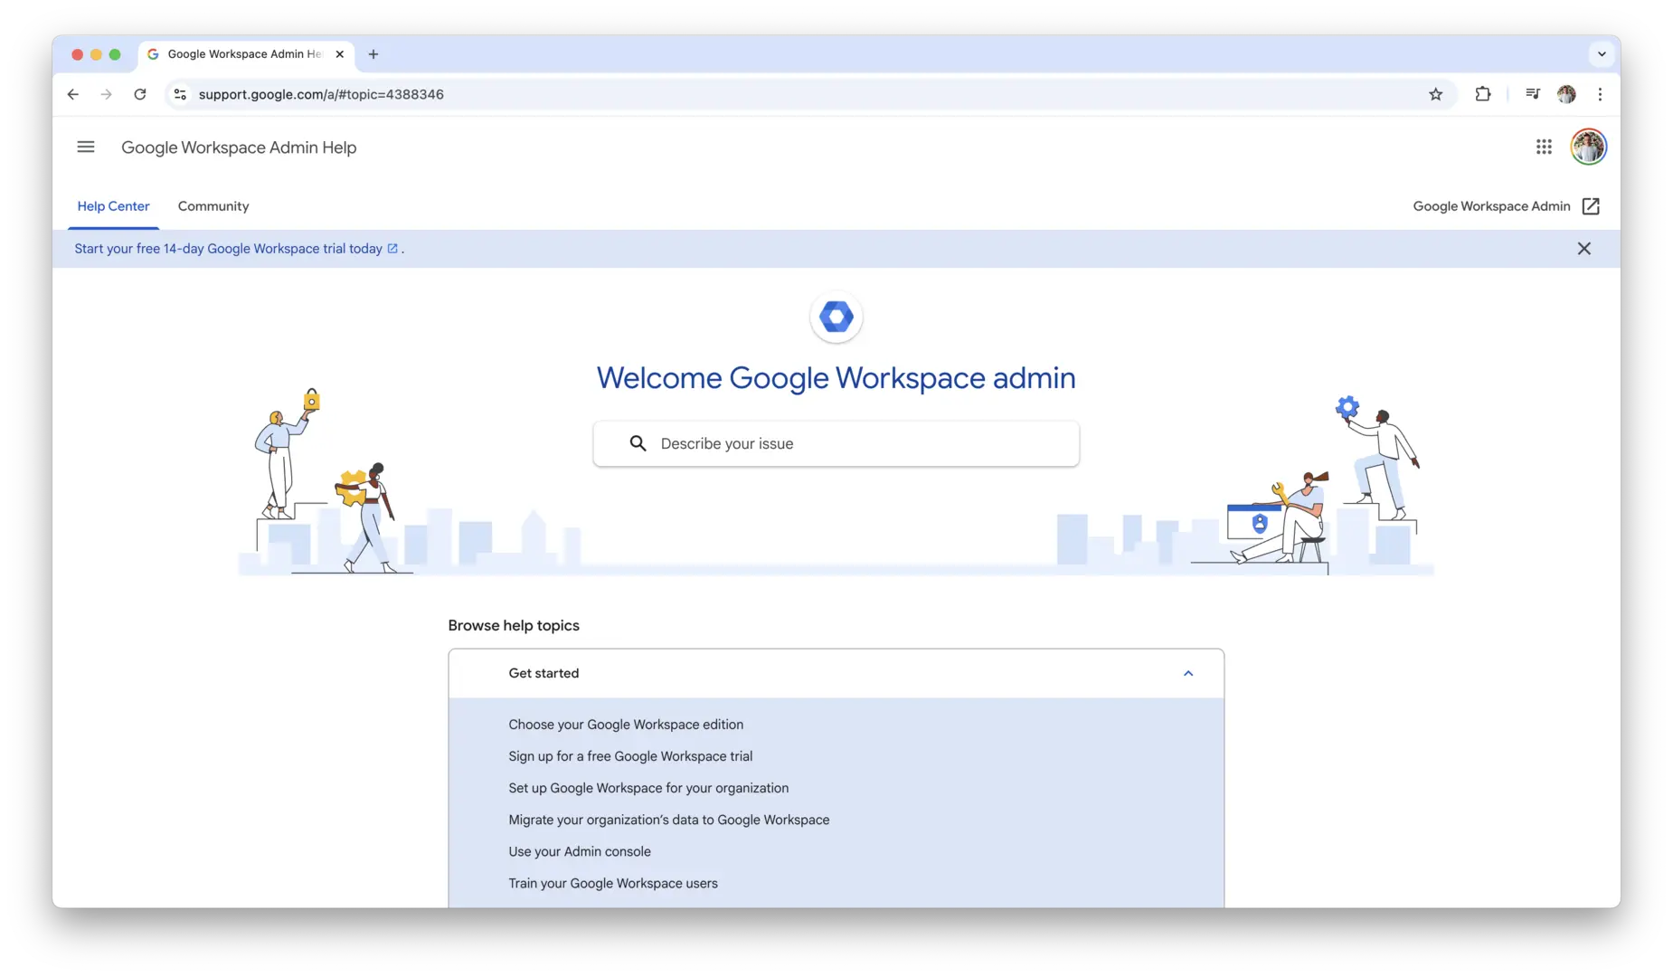
Task: Open the Chrome three-dot menu
Action: tap(1600, 94)
